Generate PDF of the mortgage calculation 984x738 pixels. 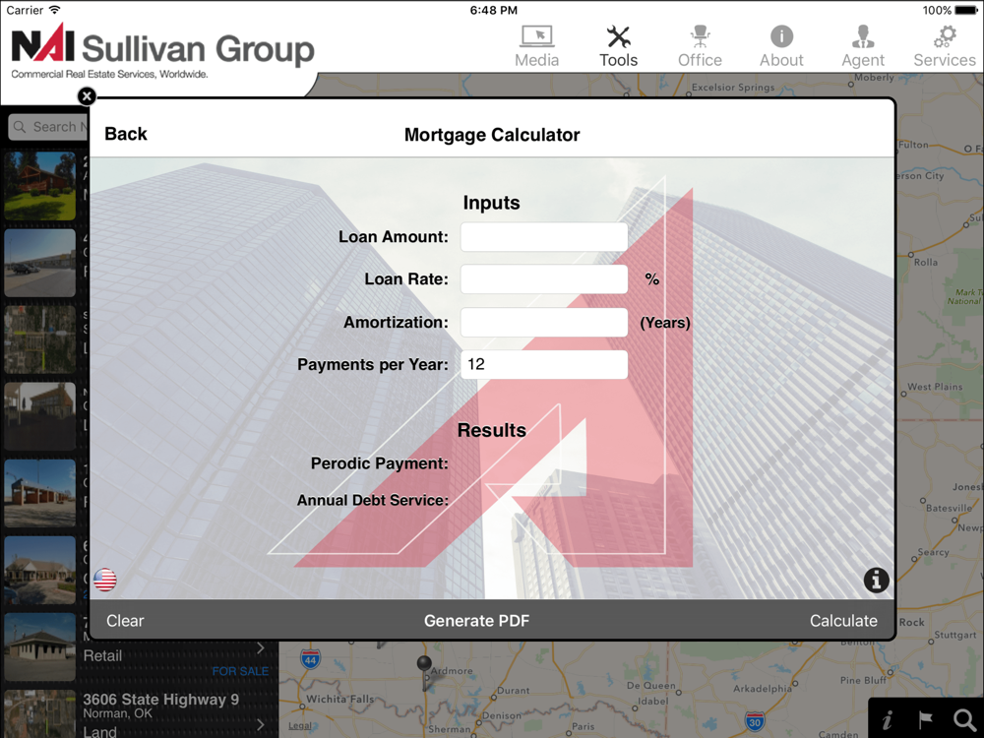(x=477, y=621)
